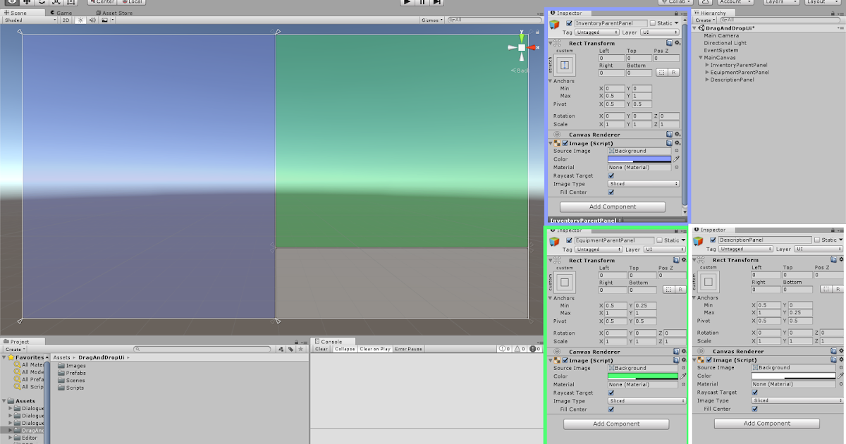This screenshot has width=846, height=444.
Task: Toggle scene lighting with the sun icon
Action: pos(81,20)
